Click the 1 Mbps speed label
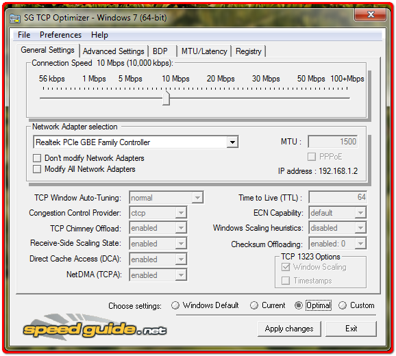396x356 pixels. [x=94, y=79]
